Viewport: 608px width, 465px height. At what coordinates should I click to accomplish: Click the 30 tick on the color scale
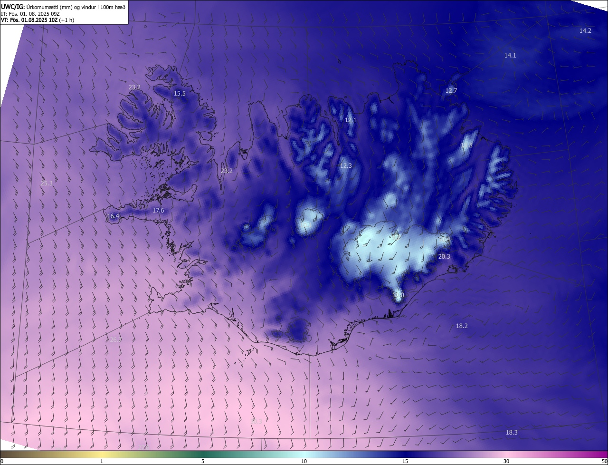tap(506, 462)
